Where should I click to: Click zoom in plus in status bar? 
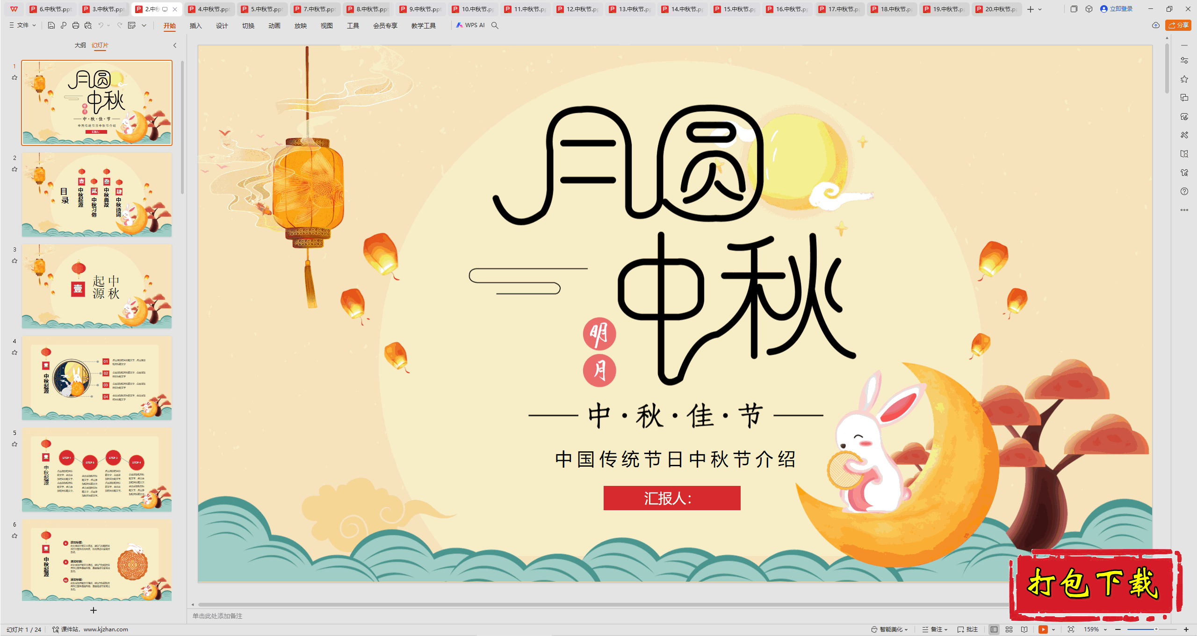[x=1186, y=629]
